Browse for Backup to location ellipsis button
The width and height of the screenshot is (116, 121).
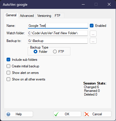(x=93, y=41)
